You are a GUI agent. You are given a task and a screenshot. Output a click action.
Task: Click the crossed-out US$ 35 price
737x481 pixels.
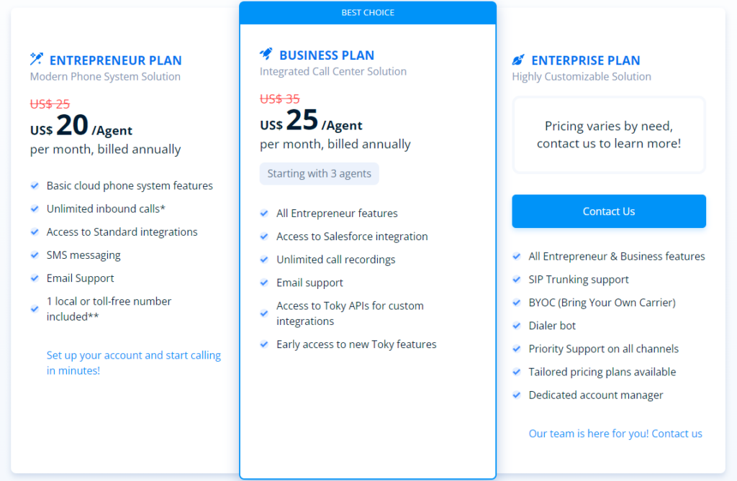pyautogui.click(x=280, y=99)
